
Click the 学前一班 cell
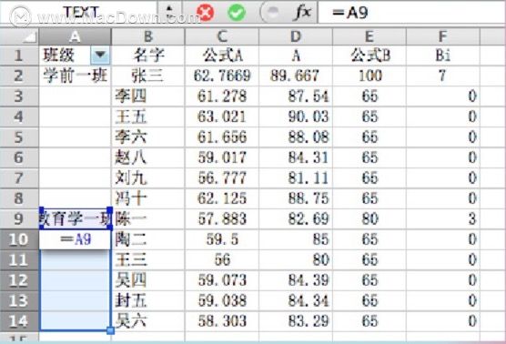pyautogui.click(x=75, y=76)
